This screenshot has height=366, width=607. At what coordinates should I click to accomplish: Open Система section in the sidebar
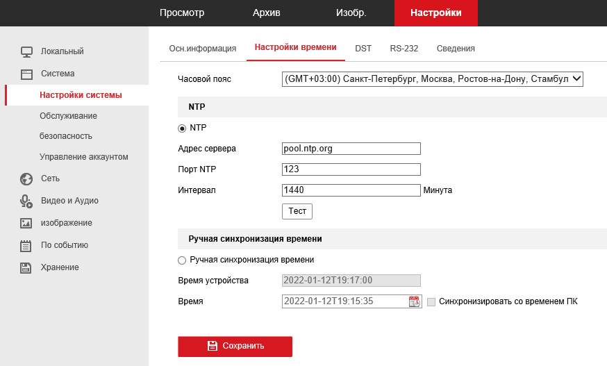[58, 74]
